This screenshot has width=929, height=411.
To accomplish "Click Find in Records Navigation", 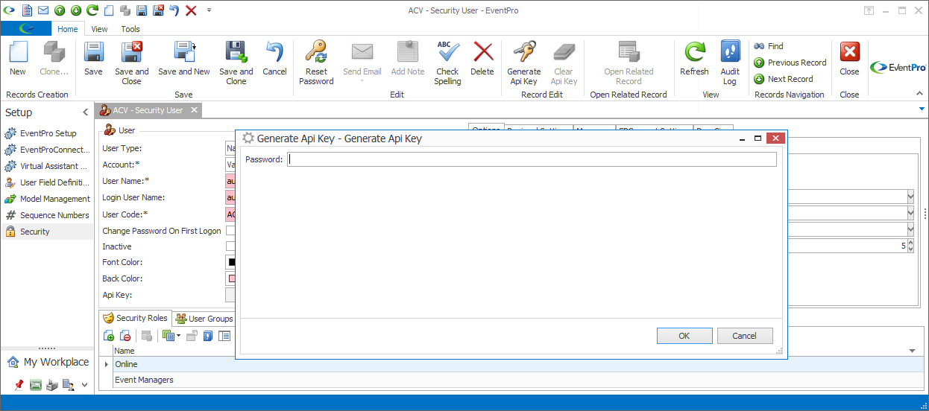I will [x=769, y=46].
